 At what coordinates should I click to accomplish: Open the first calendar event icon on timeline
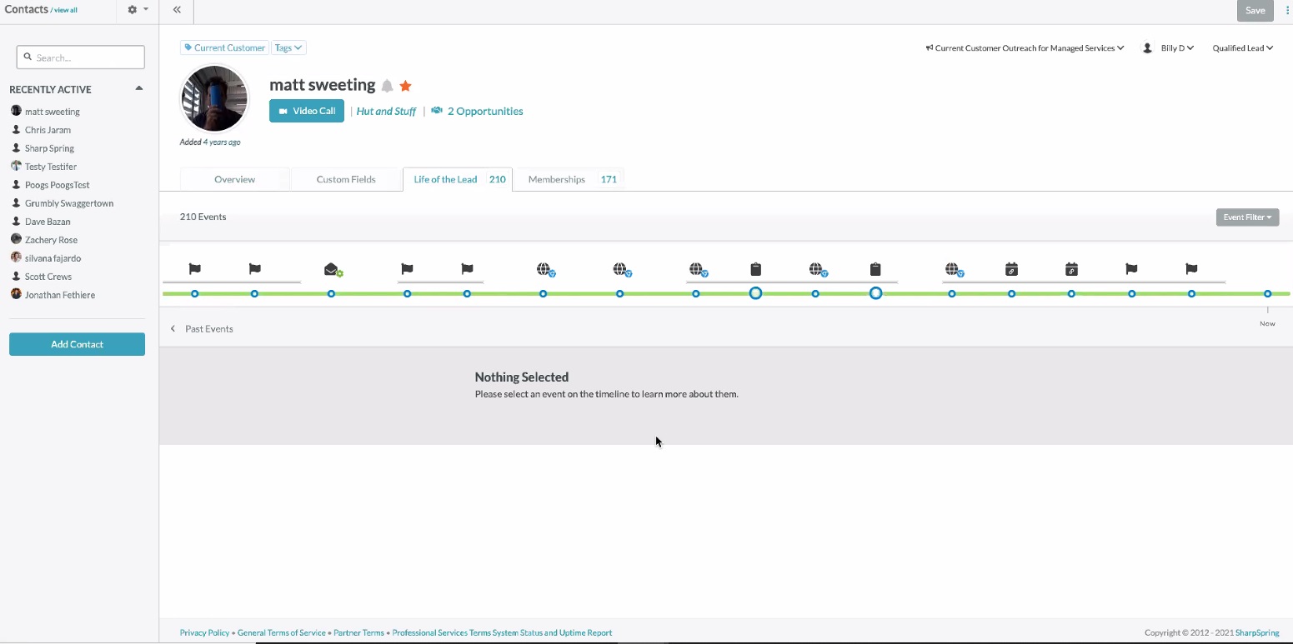(x=1012, y=269)
